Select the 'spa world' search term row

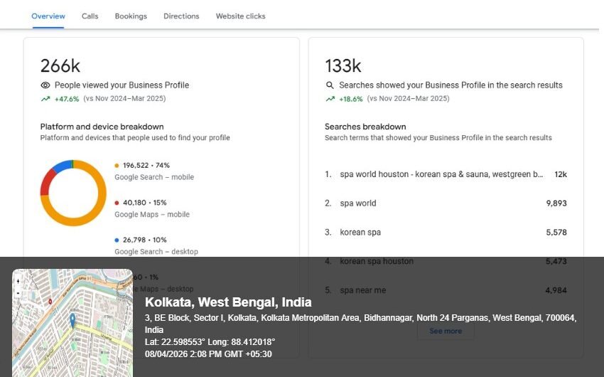pos(446,203)
